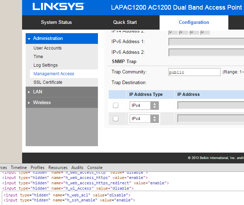This screenshot has height=205, width=244.
Task: Select the h_web_acl input line
Action: tap(67, 195)
